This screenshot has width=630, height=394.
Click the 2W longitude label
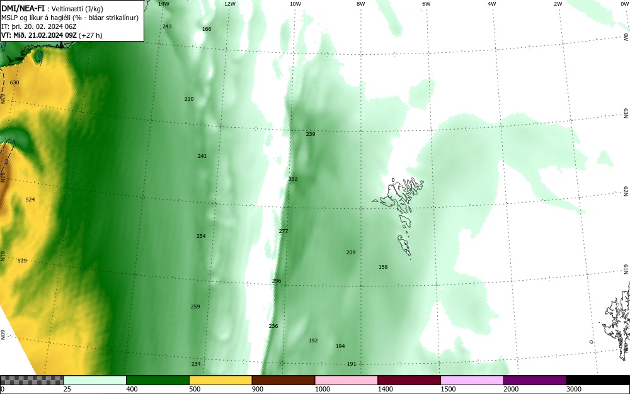click(558, 4)
